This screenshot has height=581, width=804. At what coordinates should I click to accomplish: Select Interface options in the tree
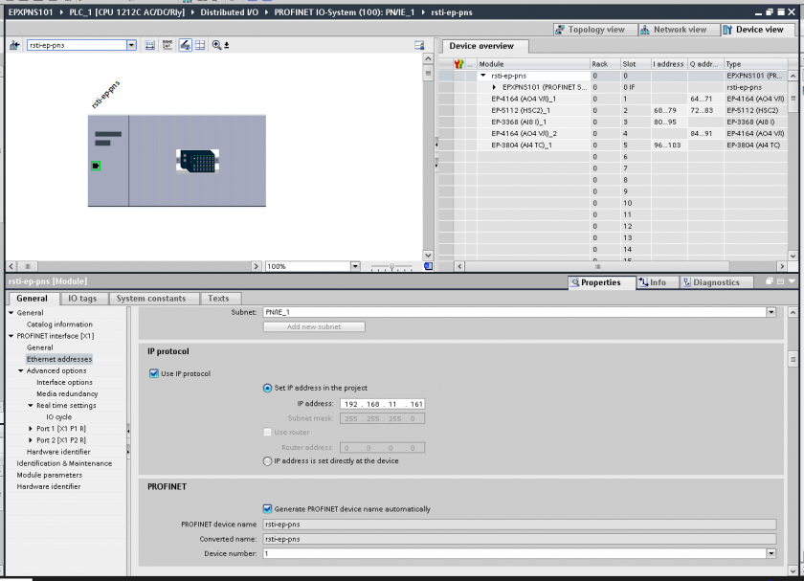pyautogui.click(x=65, y=382)
